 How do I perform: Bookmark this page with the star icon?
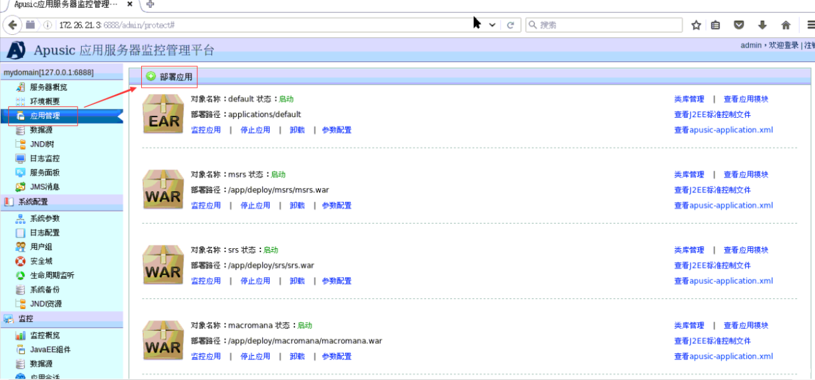click(x=697, y=25)
